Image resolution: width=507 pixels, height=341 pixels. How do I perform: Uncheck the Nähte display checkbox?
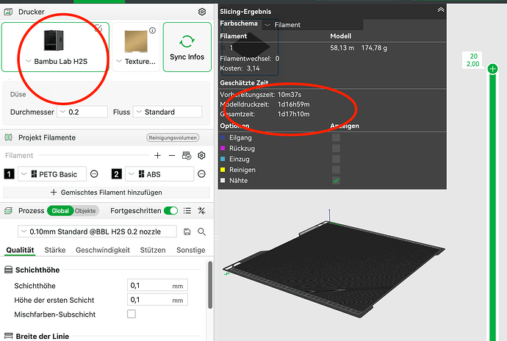[336, 181]
